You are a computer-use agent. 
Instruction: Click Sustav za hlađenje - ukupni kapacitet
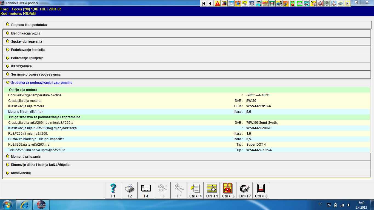click(36, 139)
